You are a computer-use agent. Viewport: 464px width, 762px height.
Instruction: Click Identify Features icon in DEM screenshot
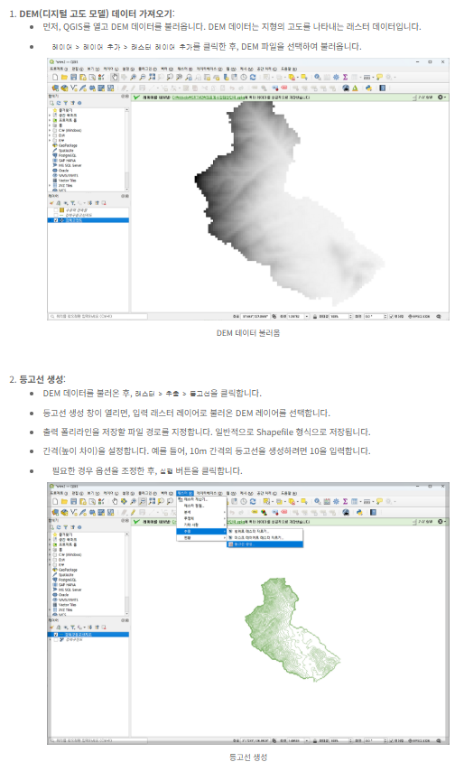[x=317, y=78]
